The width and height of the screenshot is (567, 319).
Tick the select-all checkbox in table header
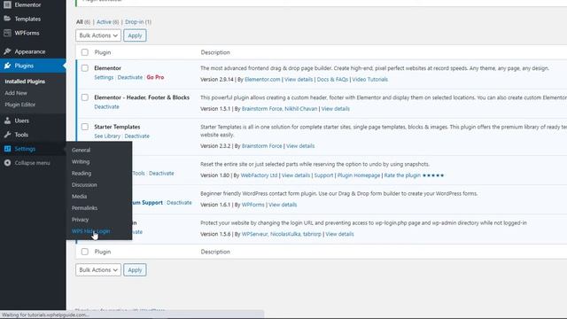85,52
